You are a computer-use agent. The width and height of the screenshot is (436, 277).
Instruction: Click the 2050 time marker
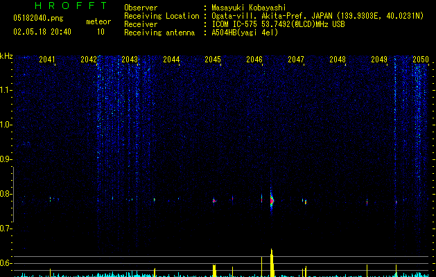pyautogui.click(x=421, y=60)
